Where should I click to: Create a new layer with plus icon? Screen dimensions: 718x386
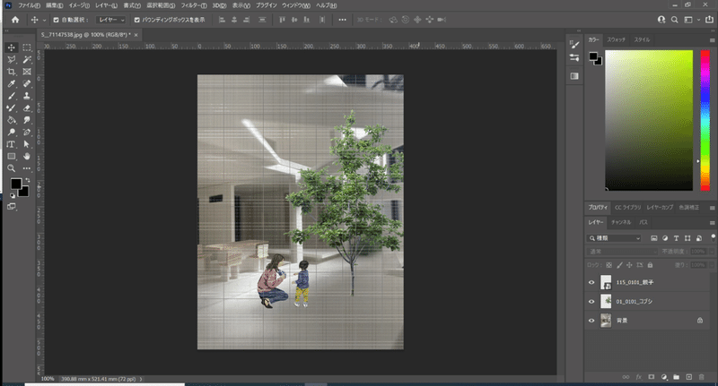pyautogui.click(x=688, y=377)
